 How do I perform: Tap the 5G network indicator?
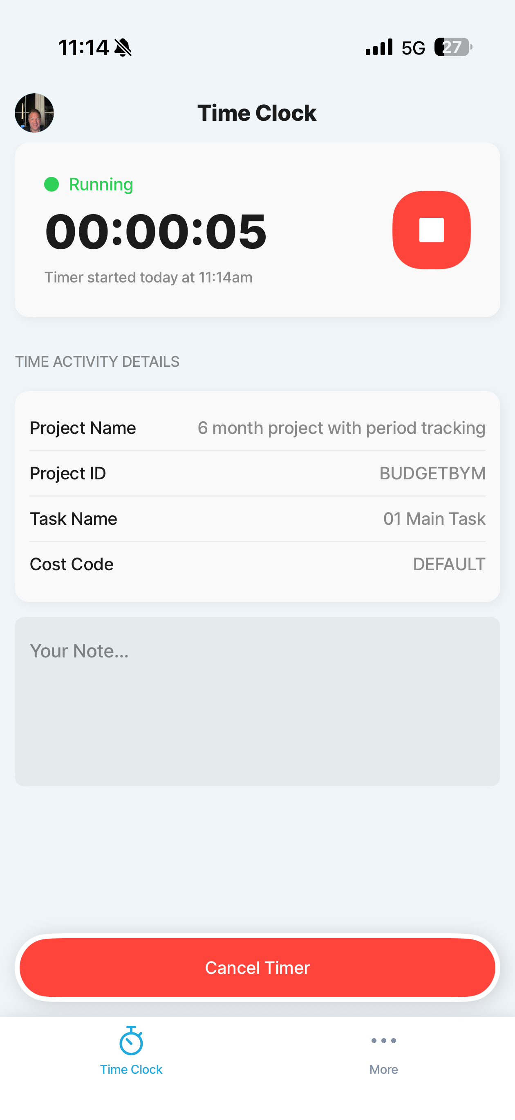point(413,48)
